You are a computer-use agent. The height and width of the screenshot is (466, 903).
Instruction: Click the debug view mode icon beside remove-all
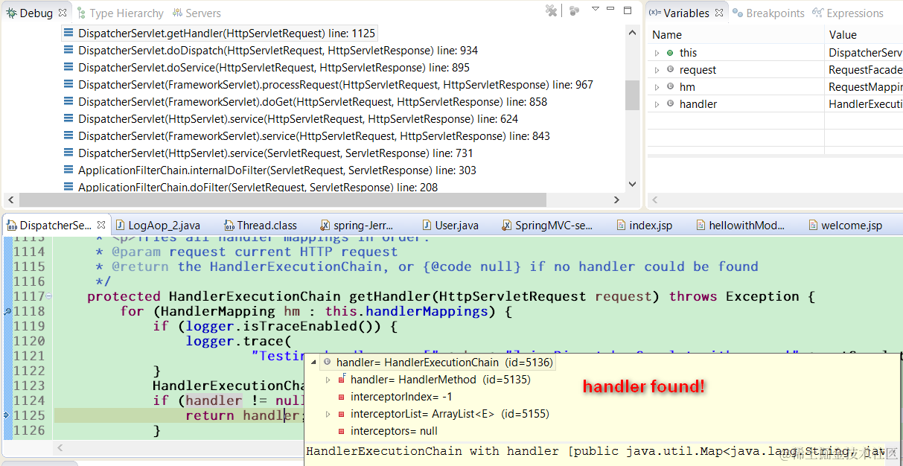click(574, 10)
